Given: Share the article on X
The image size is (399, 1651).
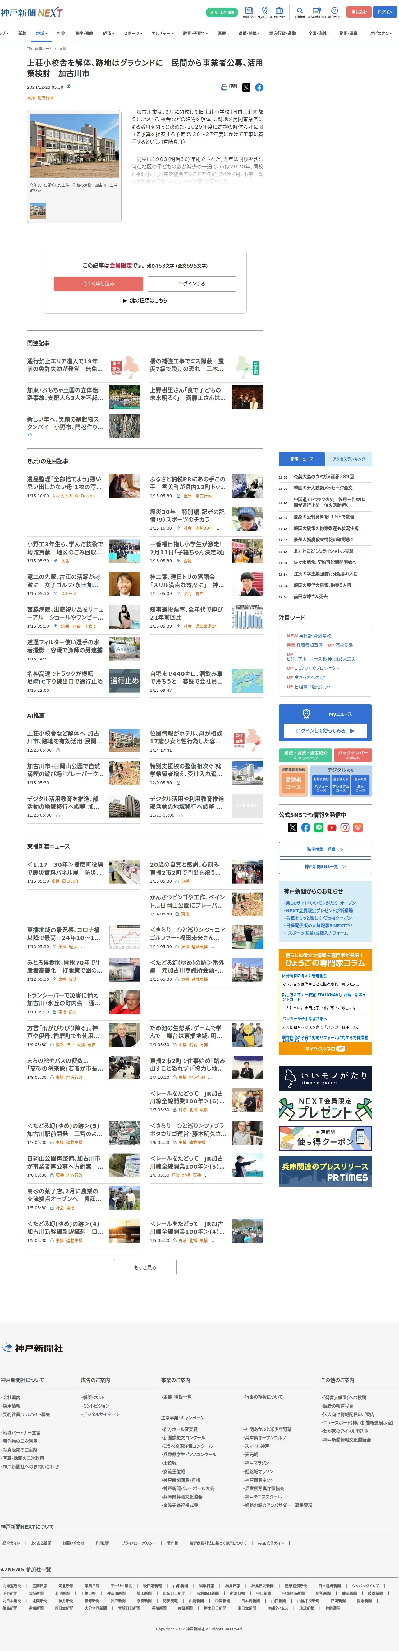Looking at the screenshot, I should pos(246,87).
